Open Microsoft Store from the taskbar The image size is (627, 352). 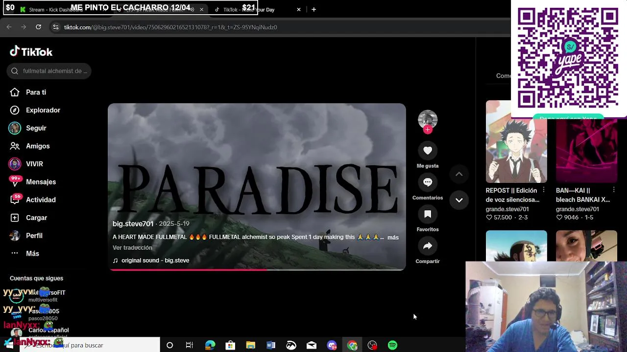(230, 345)
